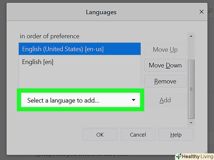
Task: Click the empty area of the language list
Action: click(80, 78)
